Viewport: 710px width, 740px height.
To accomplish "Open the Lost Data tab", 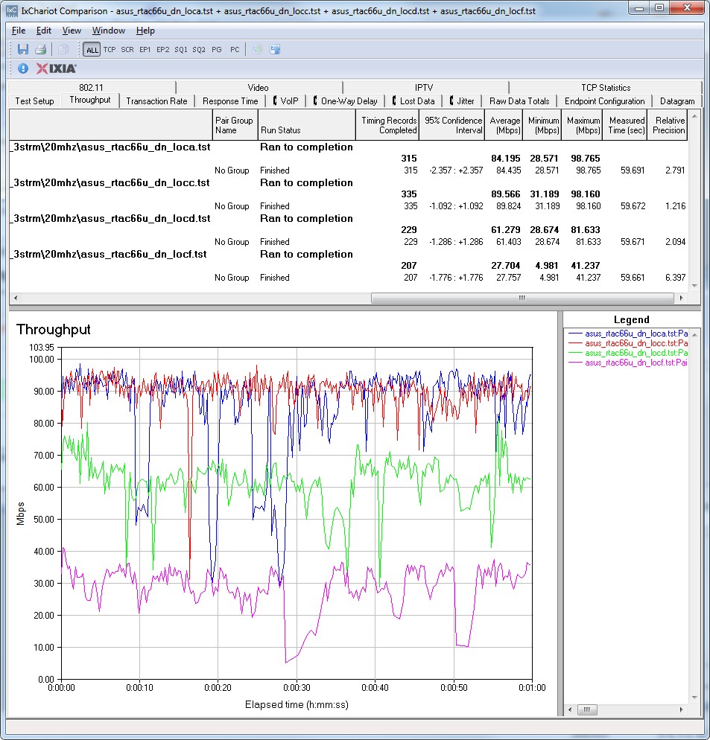I will (413, 101).
